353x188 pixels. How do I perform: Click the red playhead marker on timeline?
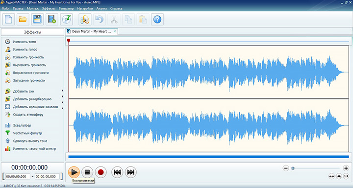tap(69, 41)
